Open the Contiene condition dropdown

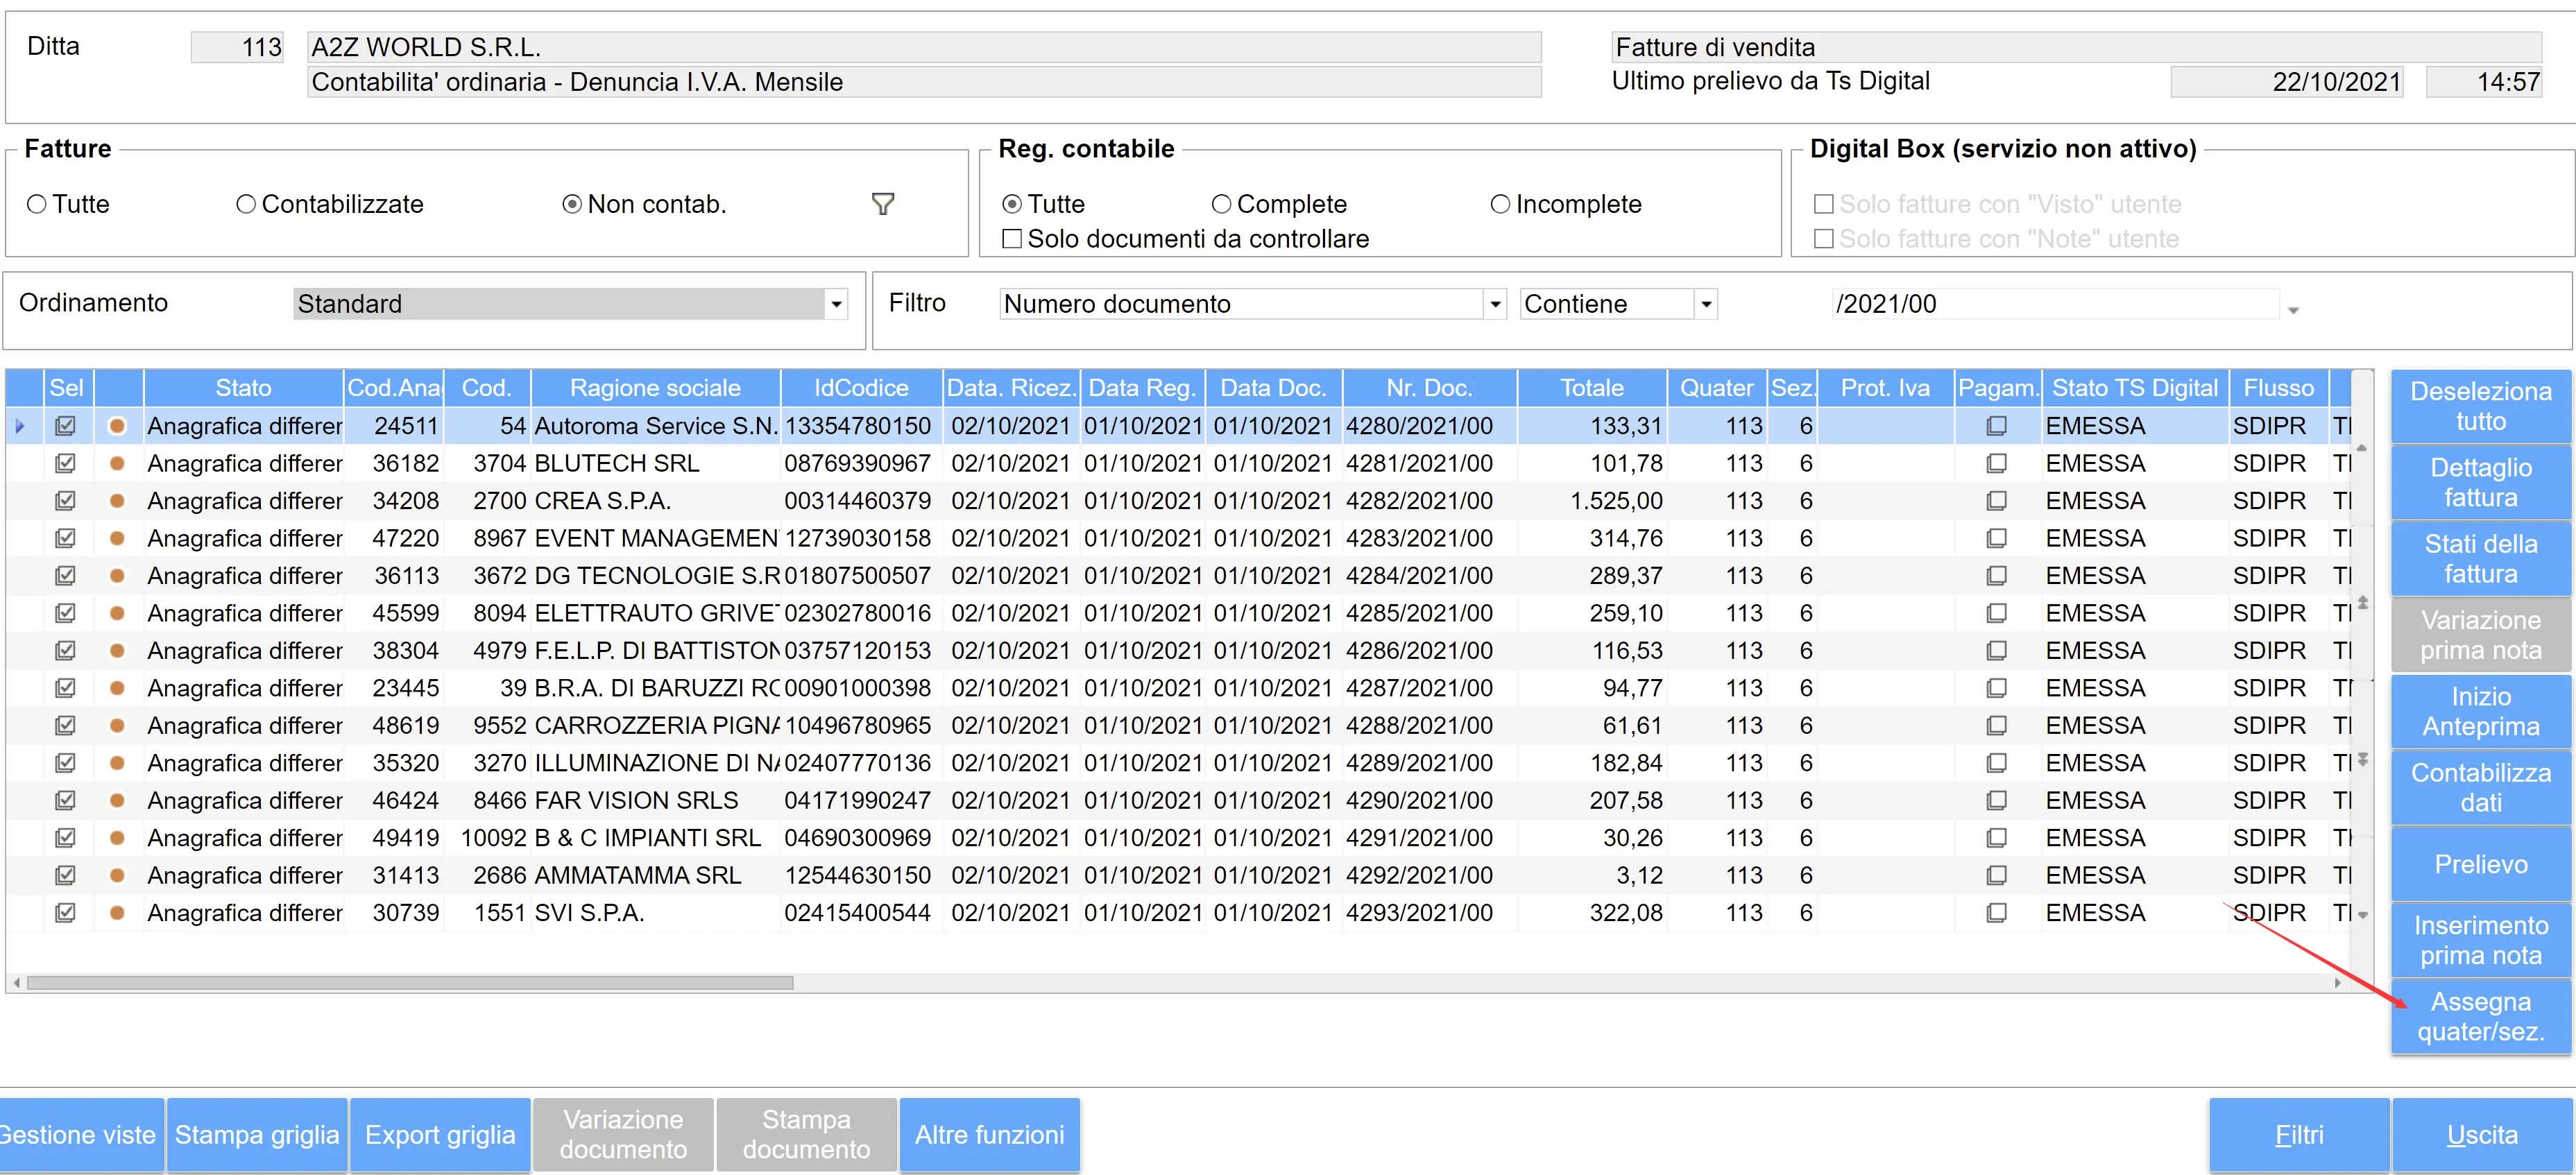(1706, 304)
